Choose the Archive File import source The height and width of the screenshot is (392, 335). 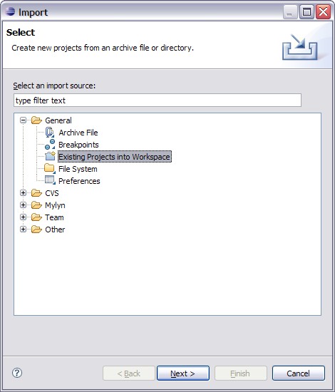pyautogui.click(x=78, y=133)
